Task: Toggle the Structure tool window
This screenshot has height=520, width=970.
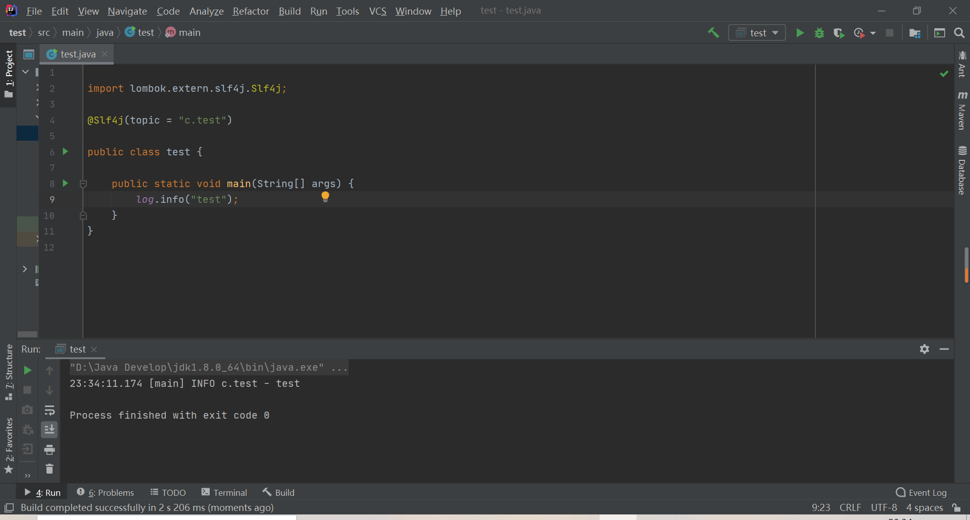Action: (x=9, y=372)
